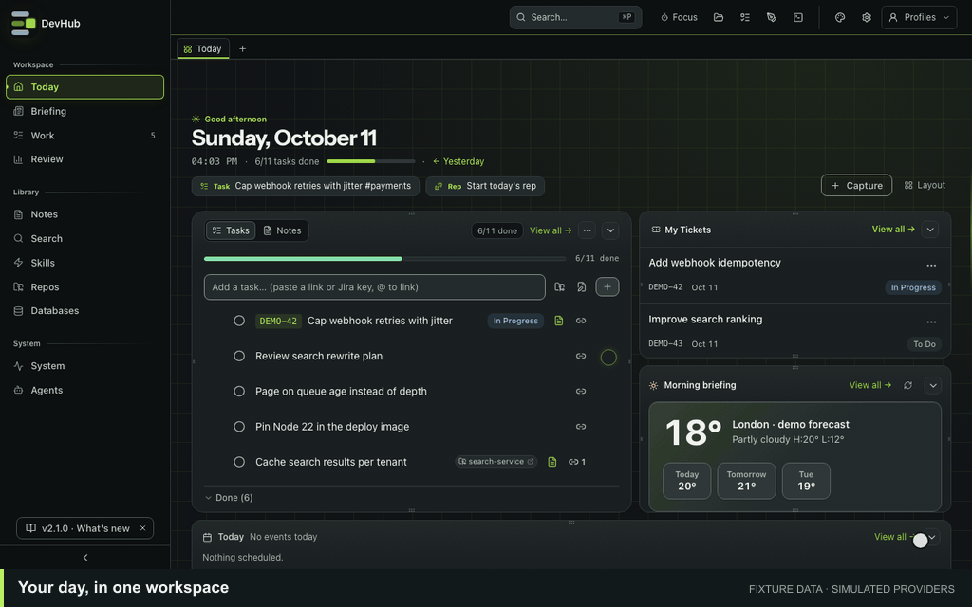Image resolution: width=972 pixels, height=607 pixels.
Task: Collapse the Today events widget chevron
Action: [x=932, y=537]
